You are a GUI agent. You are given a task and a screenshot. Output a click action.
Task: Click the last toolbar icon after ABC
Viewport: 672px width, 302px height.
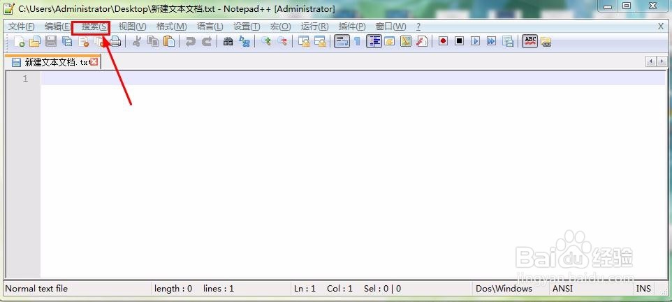(x=546, y=41)
